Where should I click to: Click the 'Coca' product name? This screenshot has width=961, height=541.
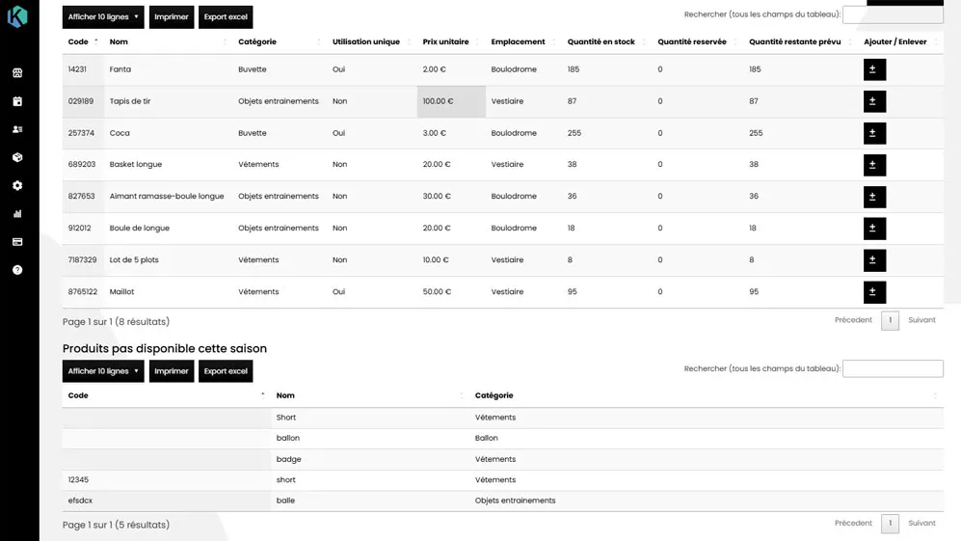pyautogui.click(x=120, y=133)
